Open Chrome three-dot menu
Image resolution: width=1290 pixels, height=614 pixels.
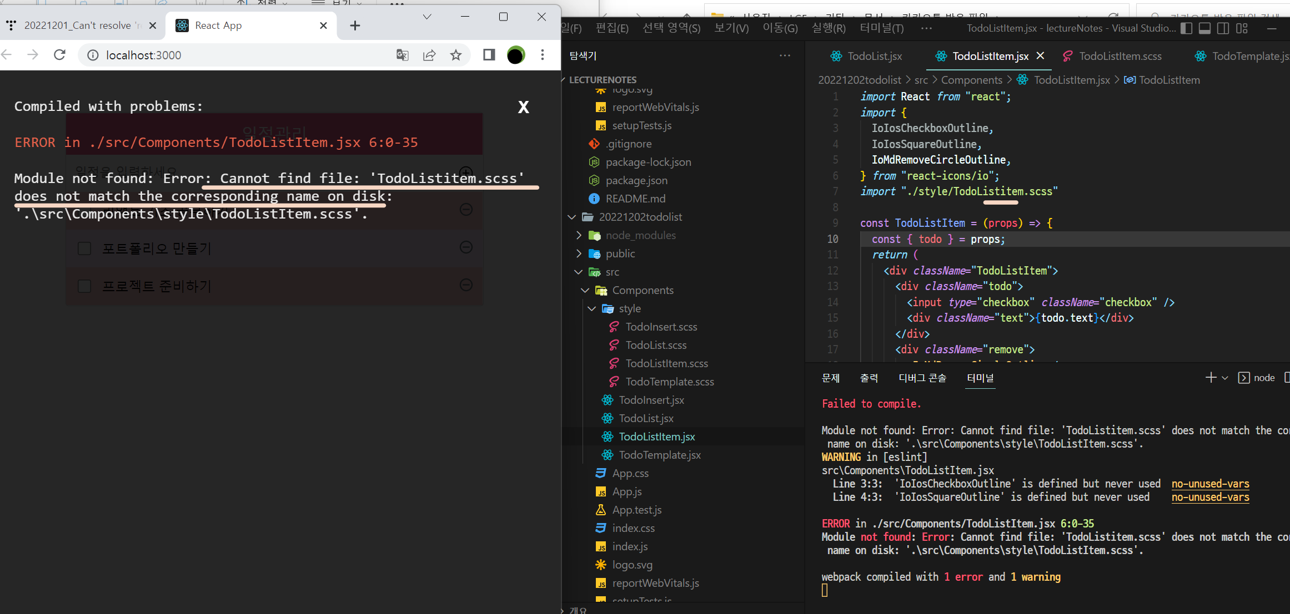543,55
